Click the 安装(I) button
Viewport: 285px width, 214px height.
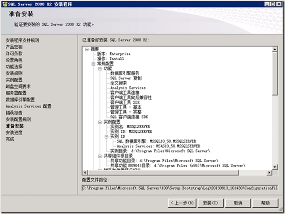click(x=210, y=203)
